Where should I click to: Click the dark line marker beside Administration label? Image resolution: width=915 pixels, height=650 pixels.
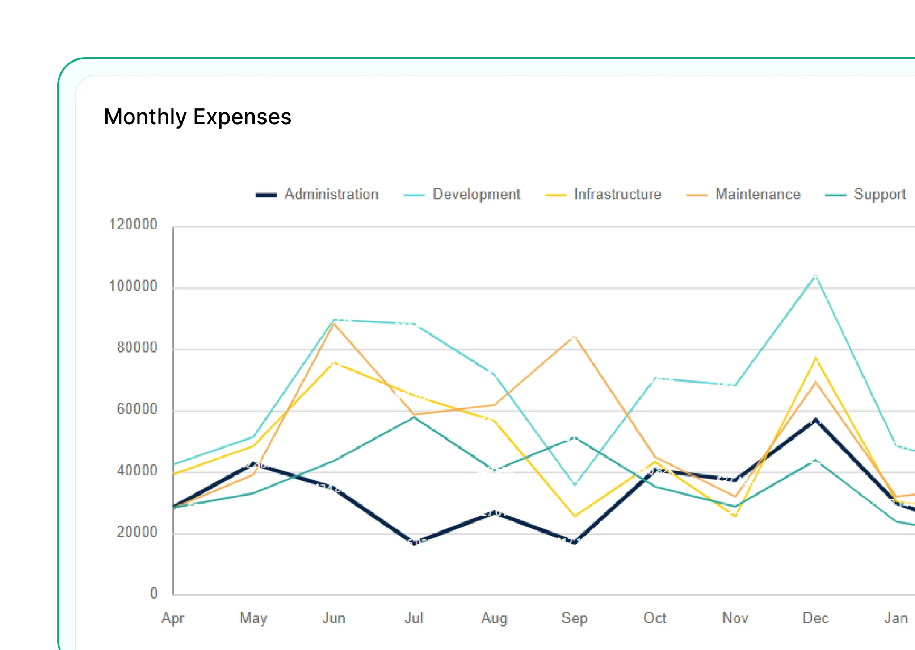(266, 194)
